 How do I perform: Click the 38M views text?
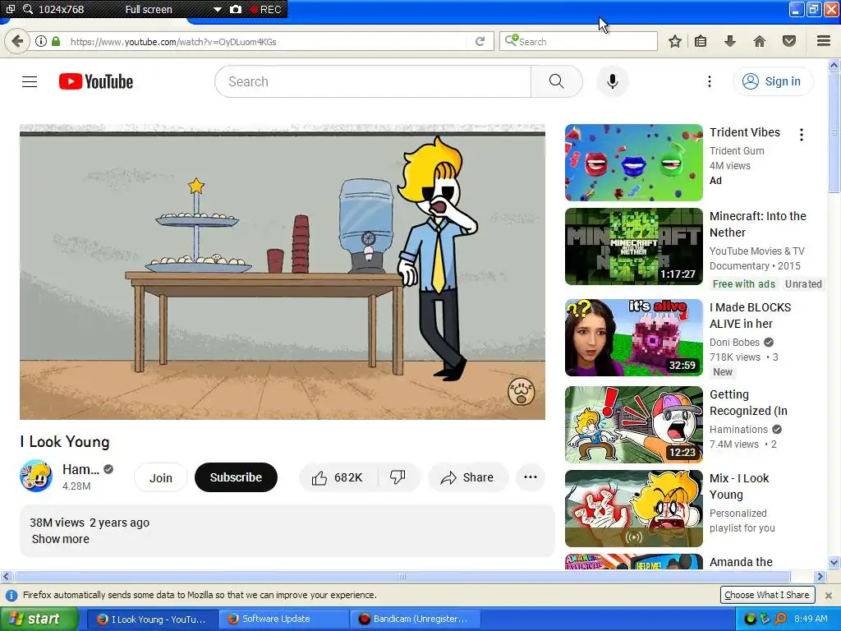57,523
